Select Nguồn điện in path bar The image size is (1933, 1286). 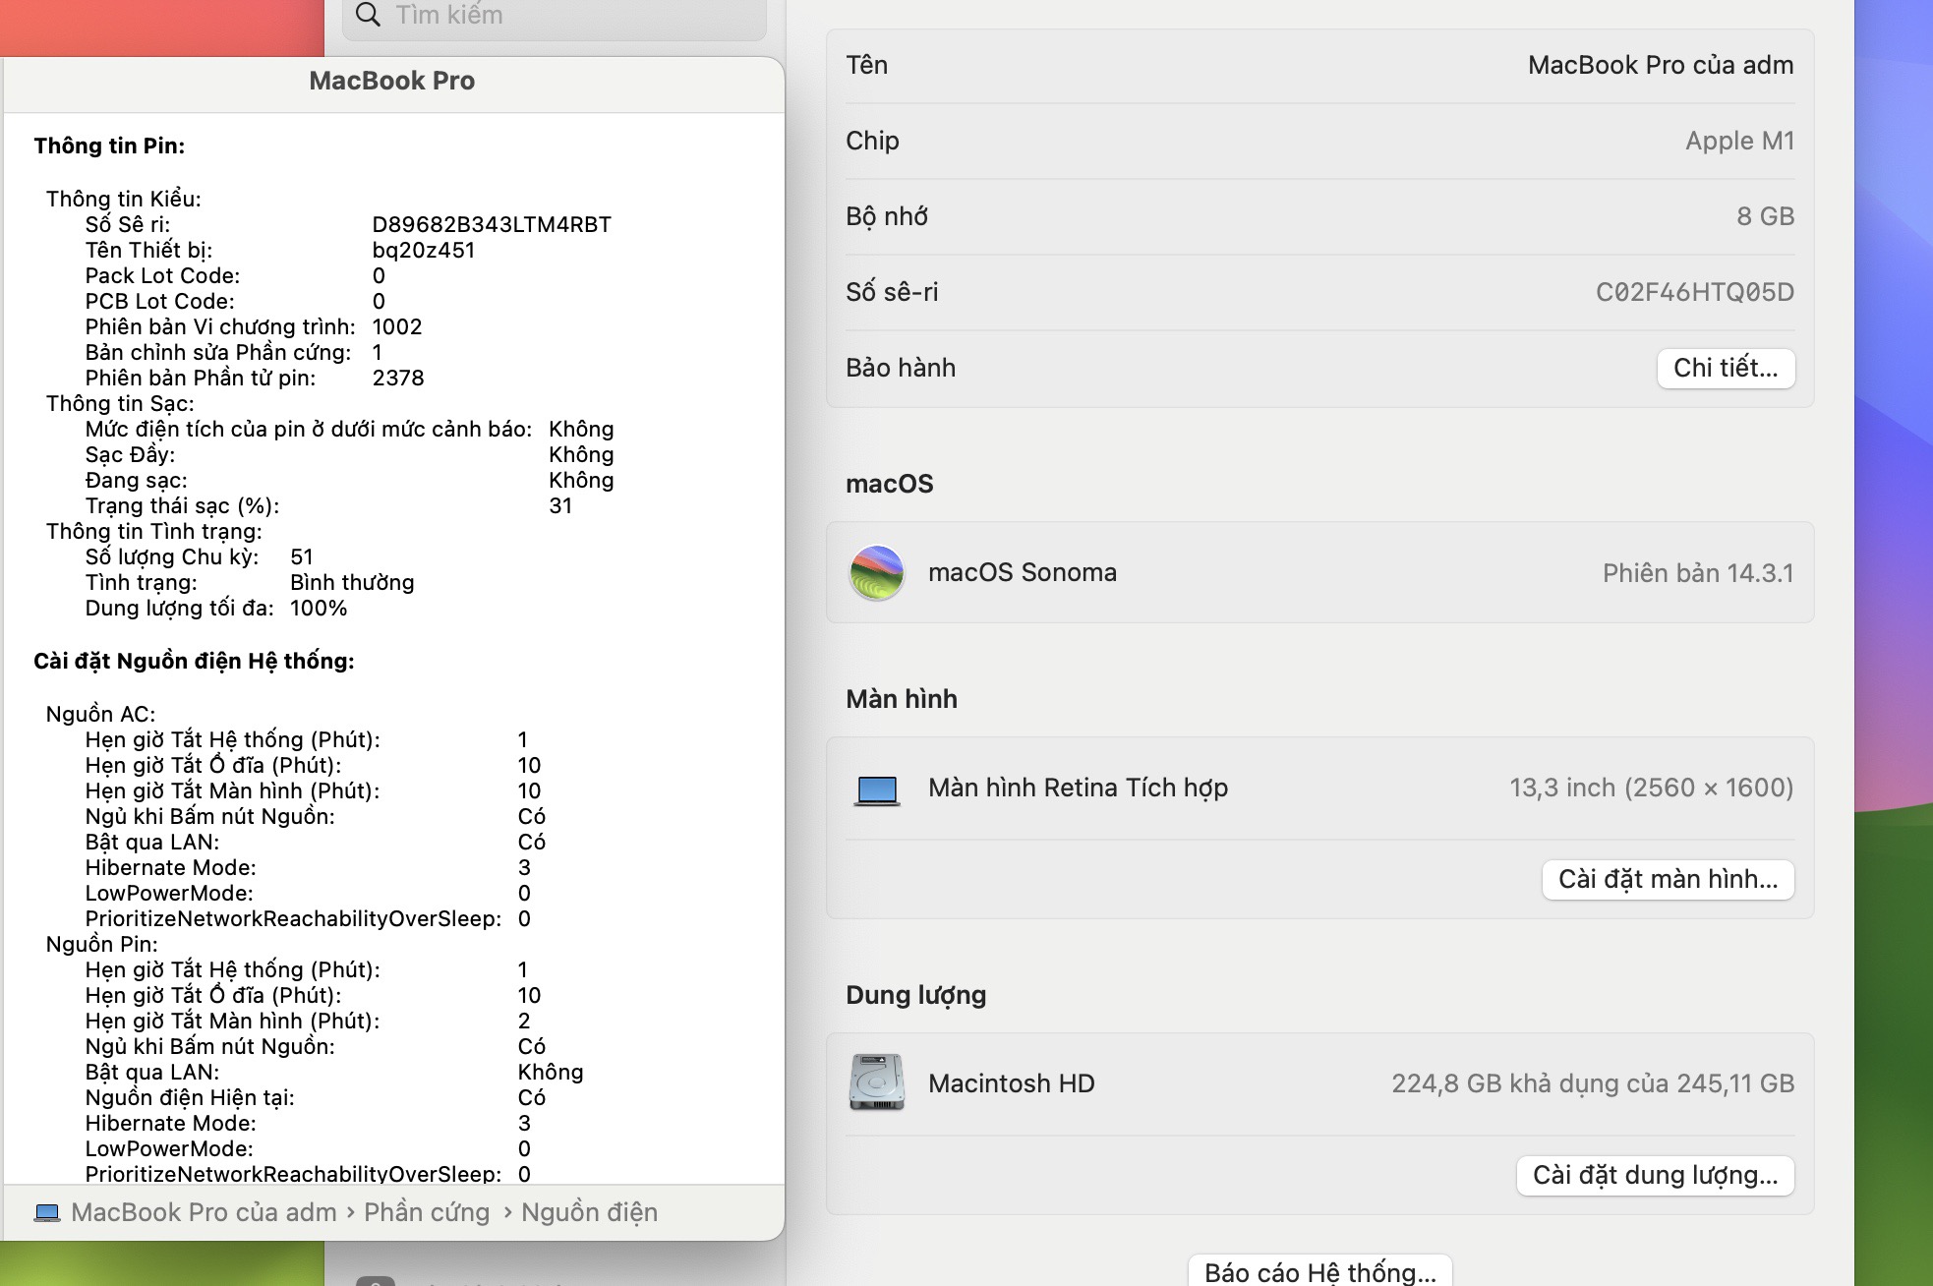click(x=589, y=1212)
